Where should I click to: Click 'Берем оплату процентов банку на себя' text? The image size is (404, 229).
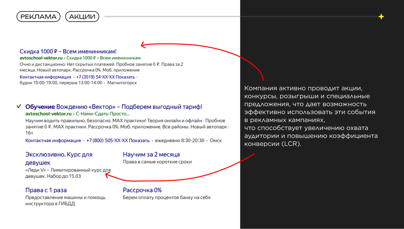coord(167,197)
